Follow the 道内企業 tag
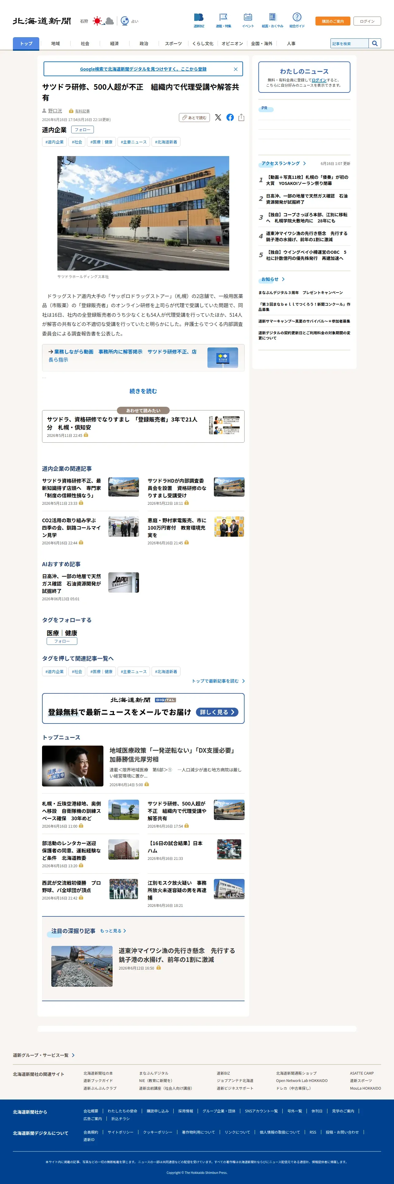 83,130
